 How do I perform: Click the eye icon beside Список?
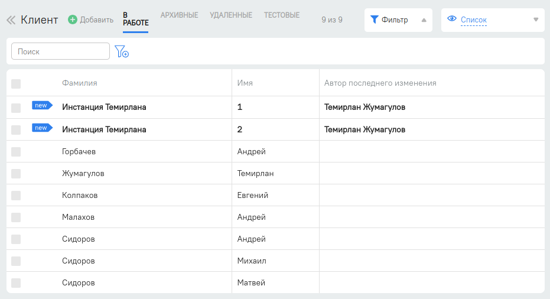[452, 19]
